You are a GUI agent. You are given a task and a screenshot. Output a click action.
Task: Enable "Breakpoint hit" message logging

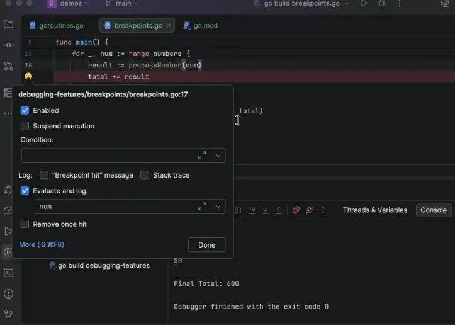click(44, 175)
